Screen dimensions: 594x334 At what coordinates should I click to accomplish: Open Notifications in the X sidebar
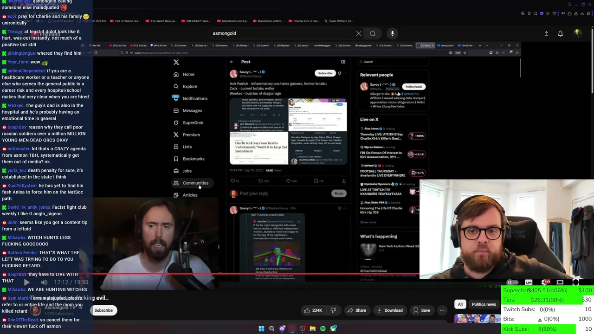tap(190, 98)
